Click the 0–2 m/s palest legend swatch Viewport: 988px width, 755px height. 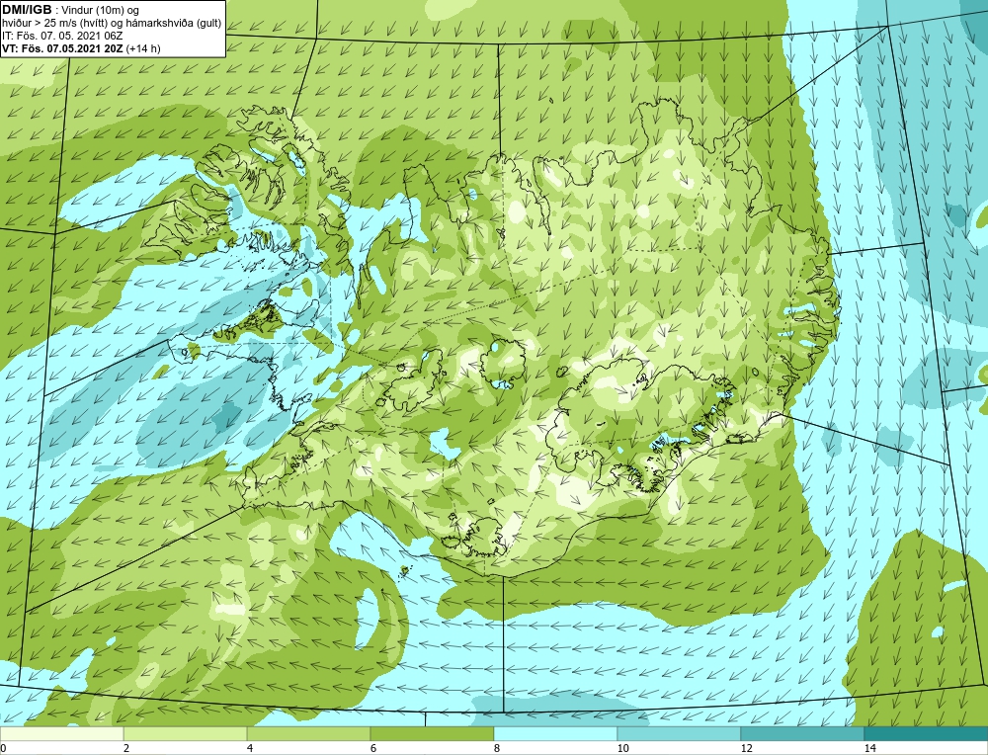pos(61,734)
